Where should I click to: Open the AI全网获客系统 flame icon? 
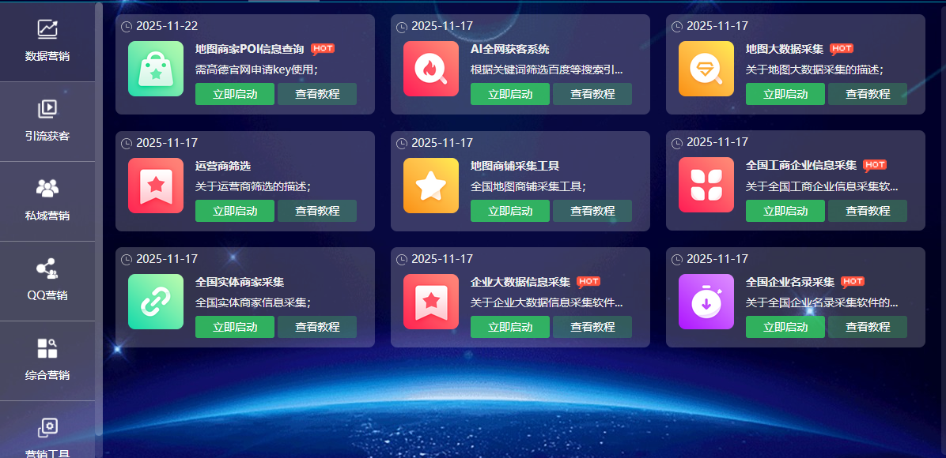point(431,69)
